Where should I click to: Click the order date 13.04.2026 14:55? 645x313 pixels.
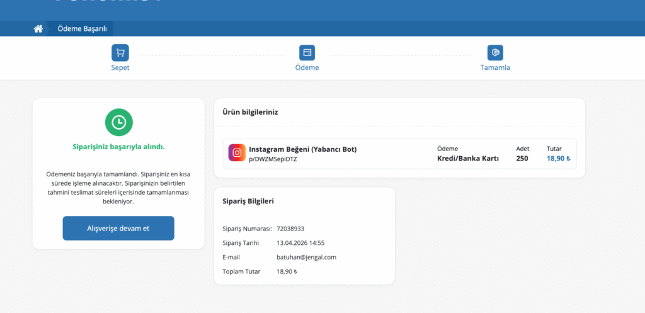tap(300, 243)
